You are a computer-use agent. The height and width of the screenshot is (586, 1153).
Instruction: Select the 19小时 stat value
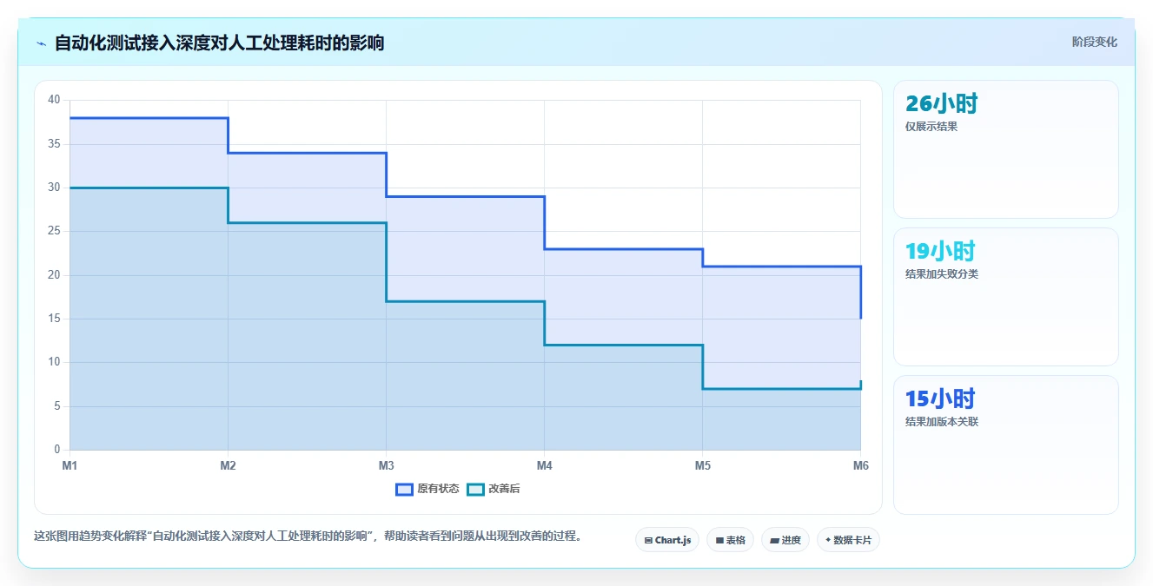click(x=940, y=251)
